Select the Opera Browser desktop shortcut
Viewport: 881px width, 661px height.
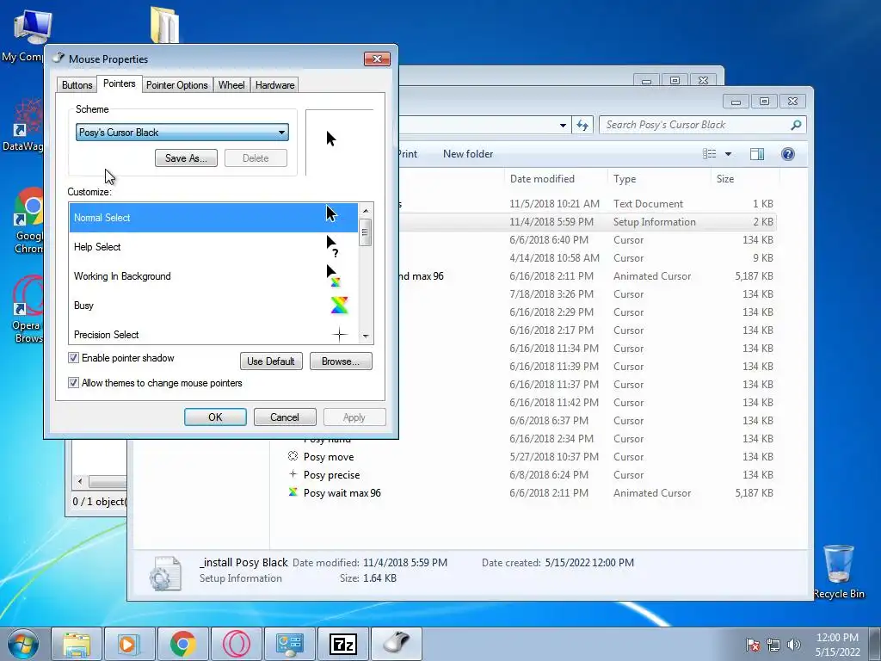[x=27, y=310]
